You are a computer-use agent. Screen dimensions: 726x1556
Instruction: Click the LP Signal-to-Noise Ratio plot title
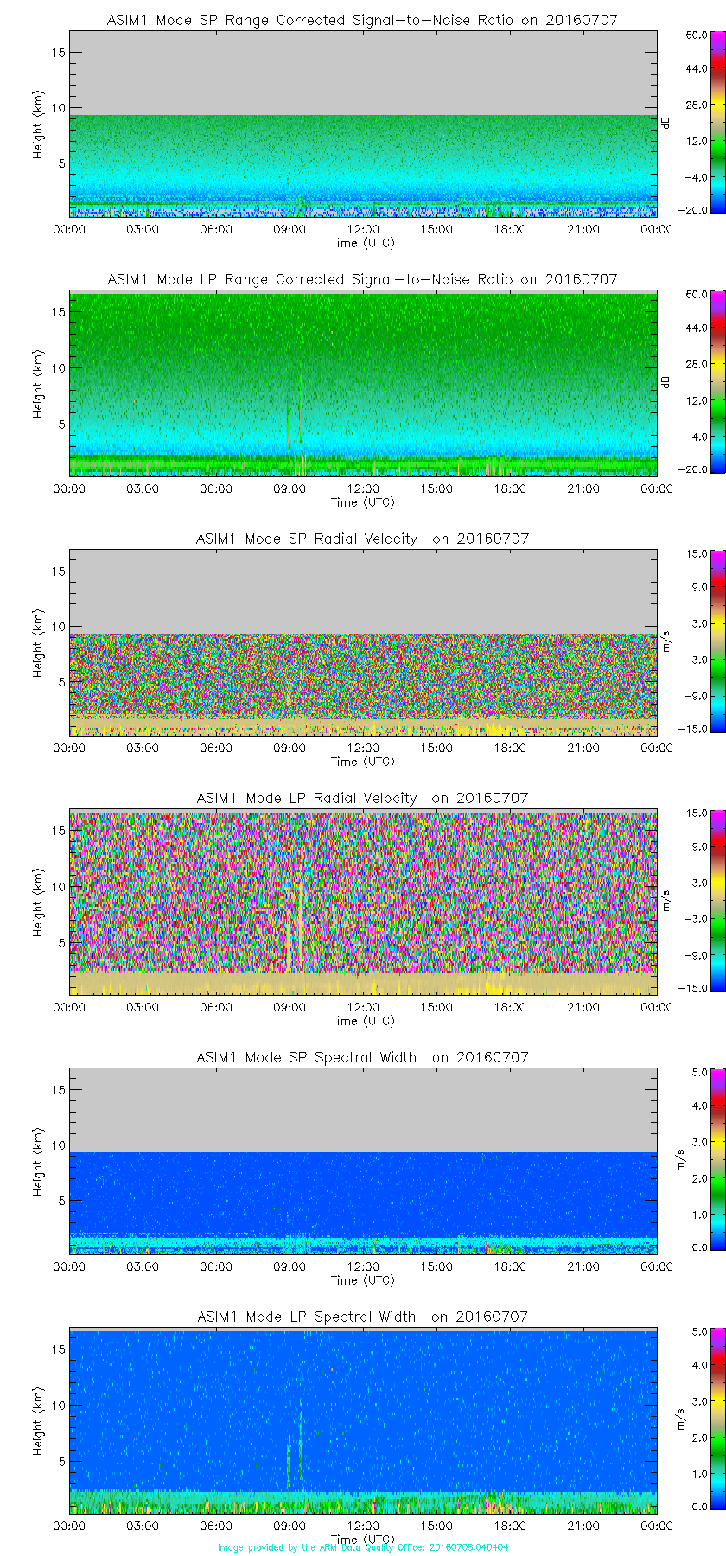point(362,279)
